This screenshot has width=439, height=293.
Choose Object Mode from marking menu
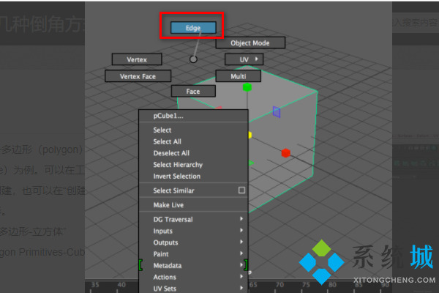click(250, 43)
